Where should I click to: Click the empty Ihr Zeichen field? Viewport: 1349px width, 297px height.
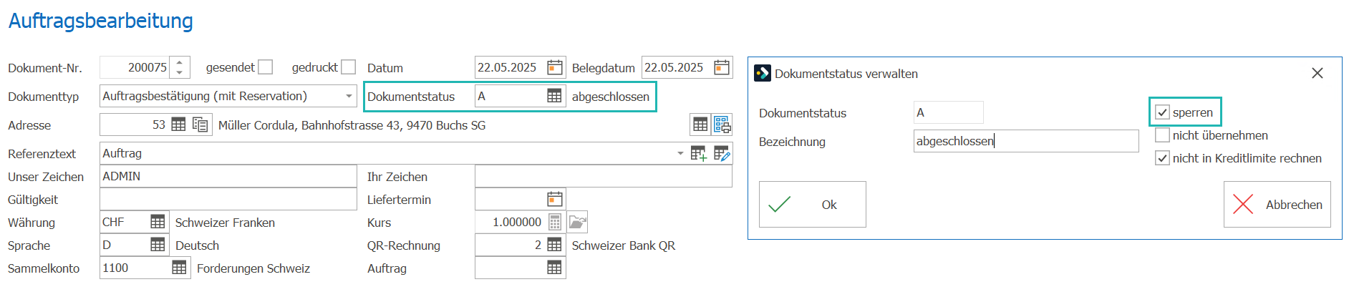[603, 176]
